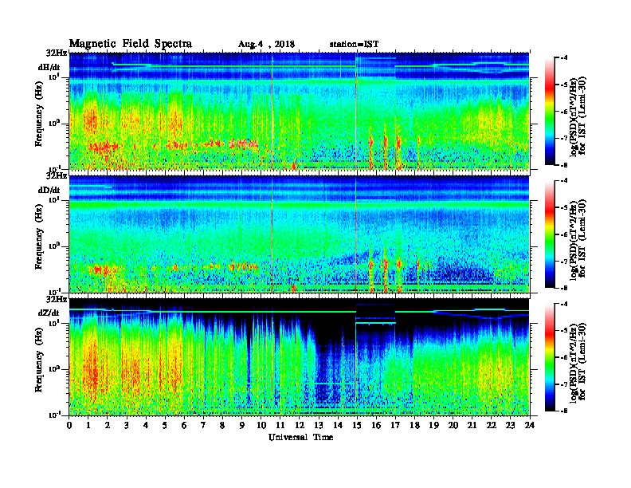Click the dH/dt spectrogram plot
This screenshot has width=631, height=488.
coord(300,111)
